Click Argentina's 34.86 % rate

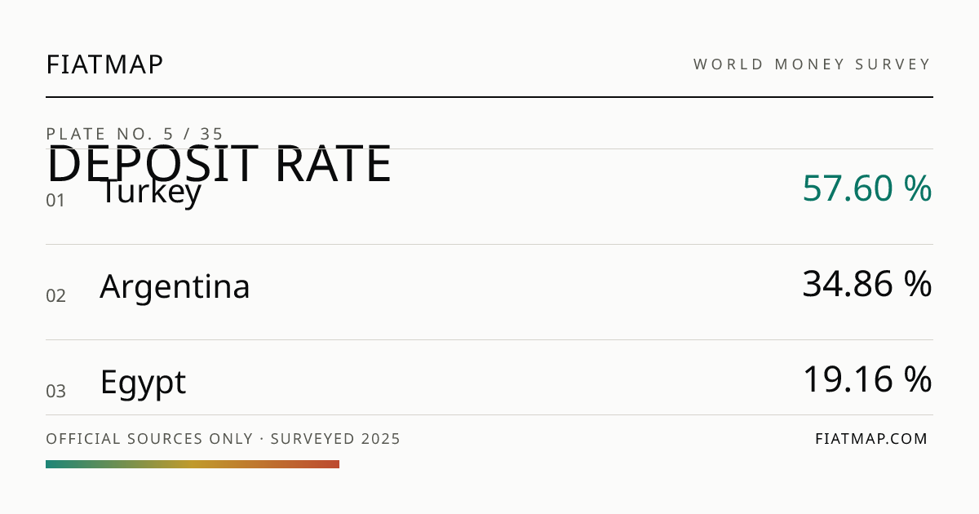[x=867, y=284]
